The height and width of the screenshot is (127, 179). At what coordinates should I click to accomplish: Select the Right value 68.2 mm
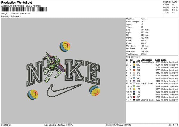click(x=144, y=32)
